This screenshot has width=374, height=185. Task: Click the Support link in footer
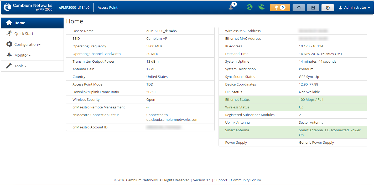coord(221,180)
